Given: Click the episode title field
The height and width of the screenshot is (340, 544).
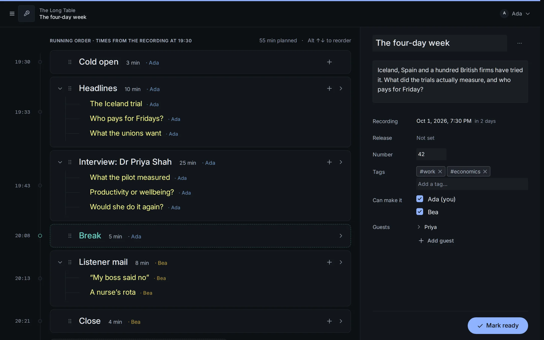Looking at the screenshot, I should click(439, 43).
